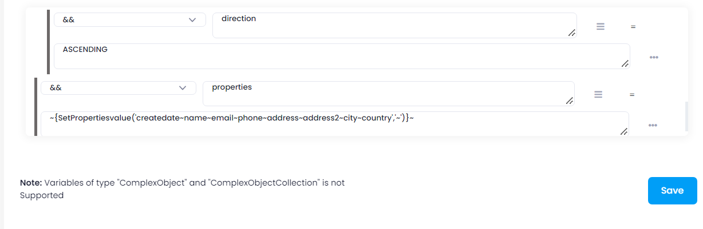Open the && dropdown in the direction row
Image resolution: width=703 pixels, height=229 pixels.
(x=129, y=20)
